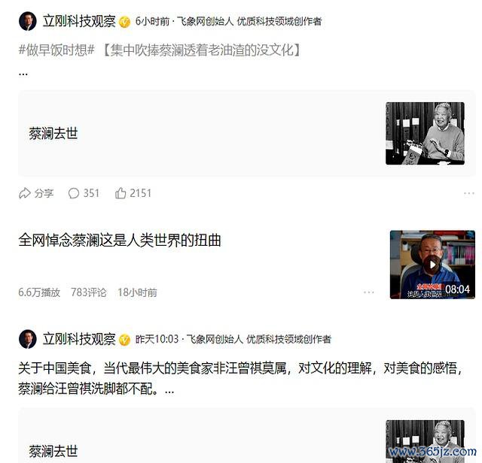Viewport: 482px width, 463px height.
Task: Open the bottom 蔡澜去世 card
Action: point(247,436)
